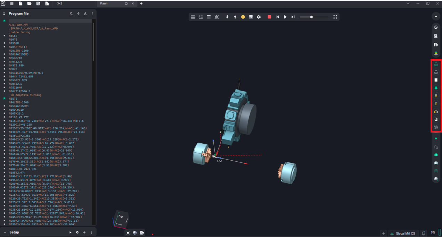The width and height of the screenshot is (442, 237).
Task: Click the open folder icon
Action: [29, 3]
